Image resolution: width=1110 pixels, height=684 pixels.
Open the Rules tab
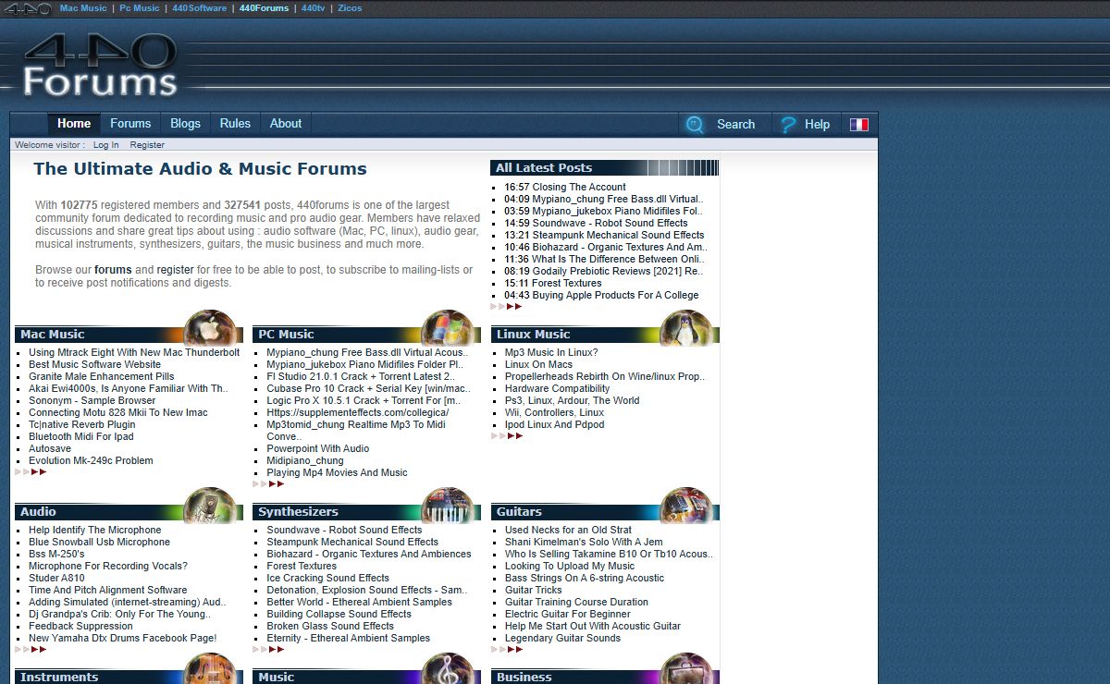235,124
